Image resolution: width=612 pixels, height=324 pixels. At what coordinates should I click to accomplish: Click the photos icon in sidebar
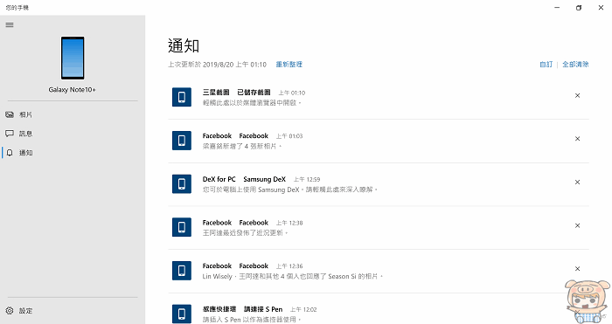click(x=10, y=114)
